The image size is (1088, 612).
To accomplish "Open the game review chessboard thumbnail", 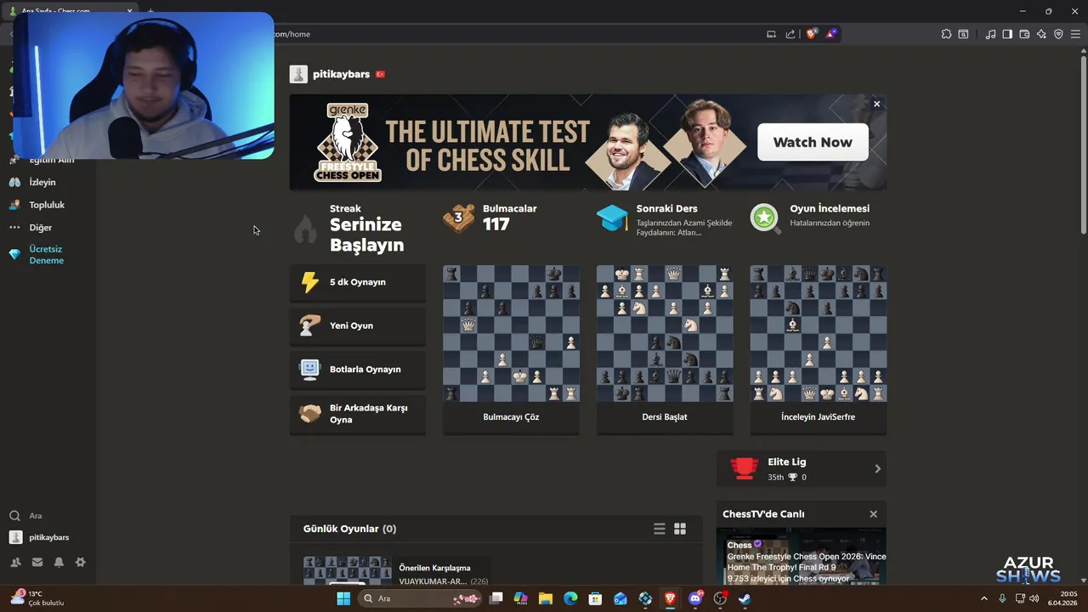I will [818, 333].
